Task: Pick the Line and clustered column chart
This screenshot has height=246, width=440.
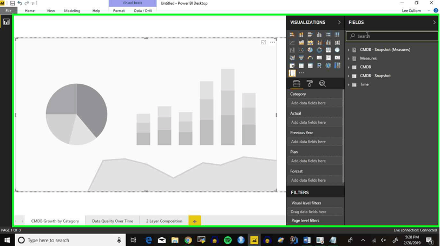Action: (328, 43)
